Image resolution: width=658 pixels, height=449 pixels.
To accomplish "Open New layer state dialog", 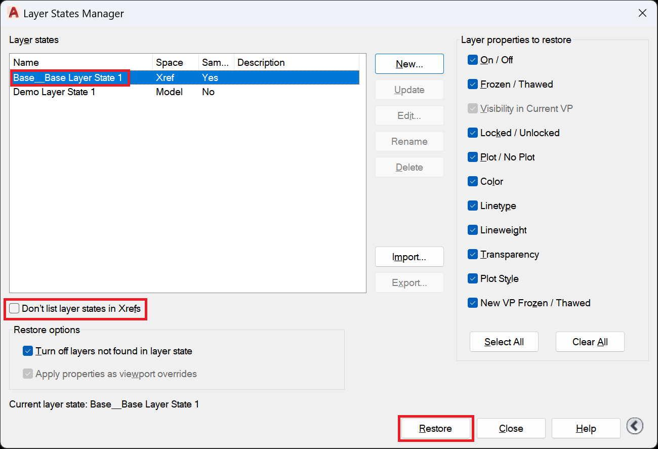I will (409, 64).
